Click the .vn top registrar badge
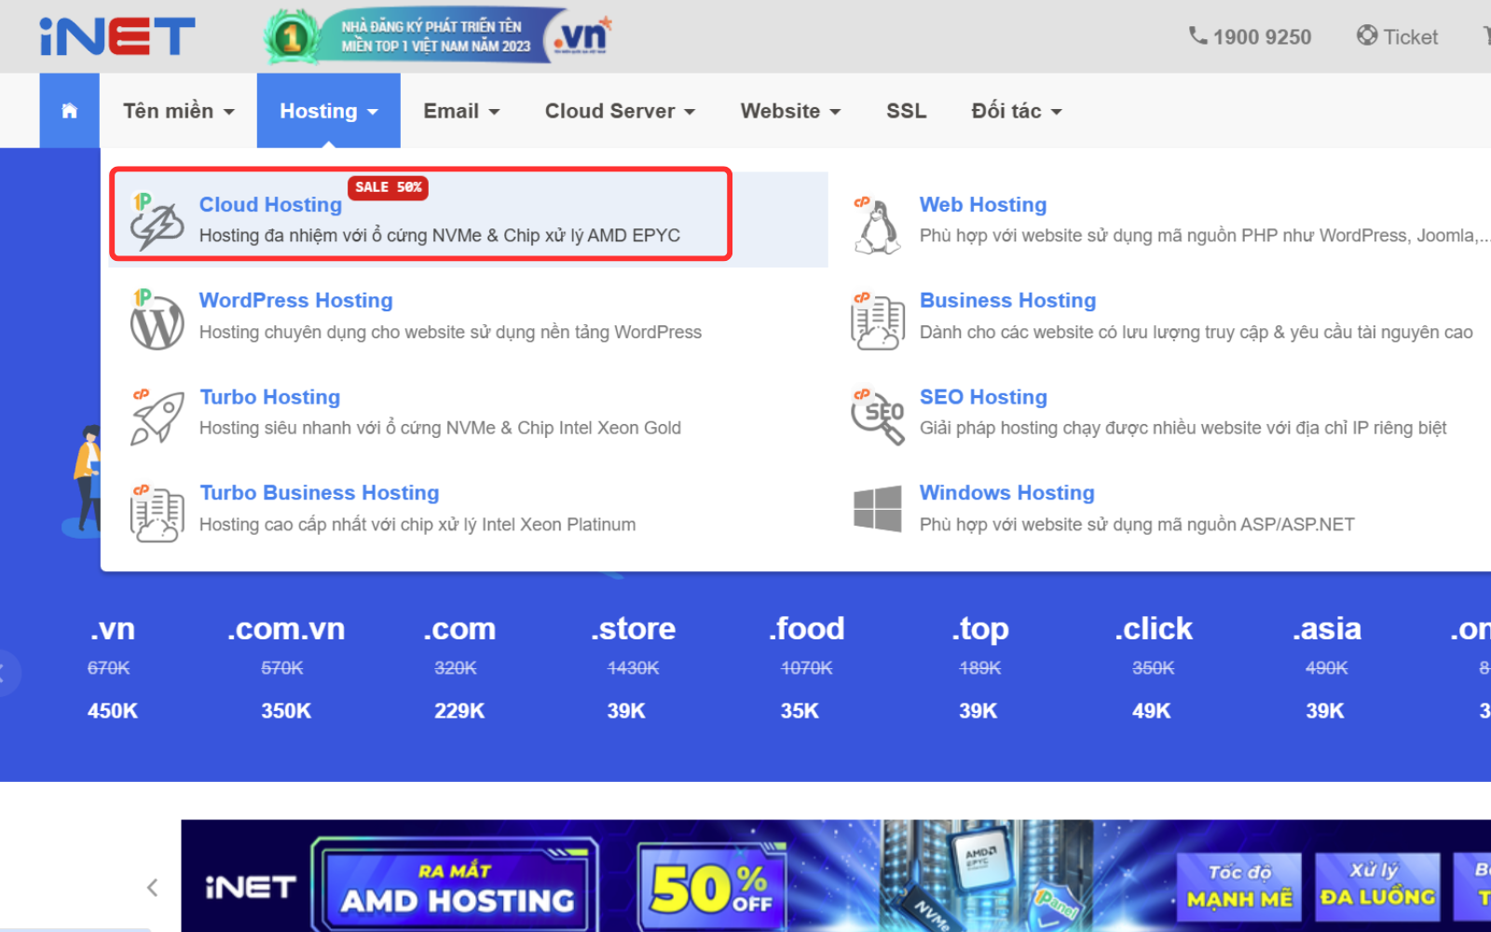1491x932 pixels. (x=438, y=36)
